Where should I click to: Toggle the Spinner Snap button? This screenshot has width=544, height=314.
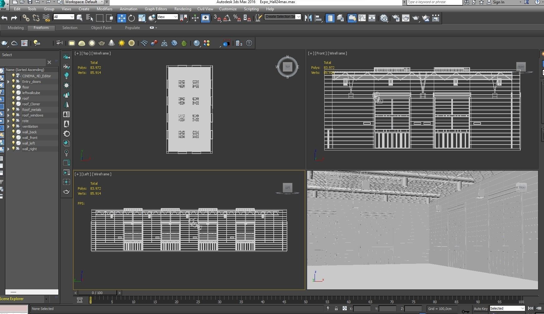click(x=247, y=18)
